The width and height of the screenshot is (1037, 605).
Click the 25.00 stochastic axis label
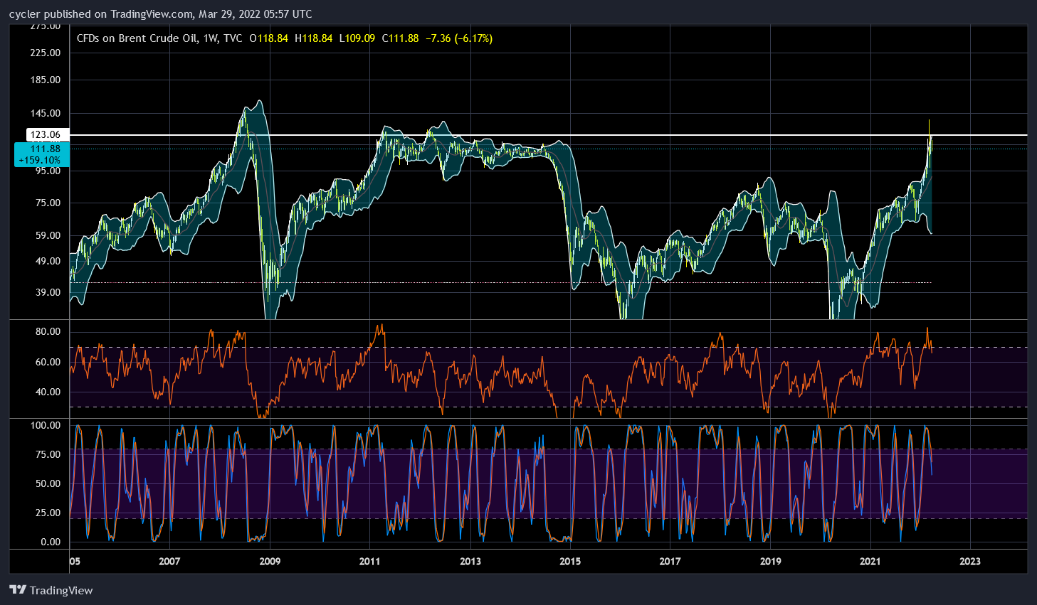click(x=48, y=513)
